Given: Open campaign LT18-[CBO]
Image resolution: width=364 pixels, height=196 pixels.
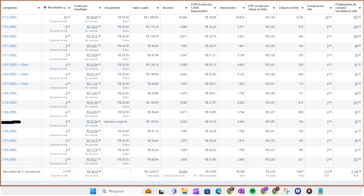Looking at the screenshot, I should (9, 103).
